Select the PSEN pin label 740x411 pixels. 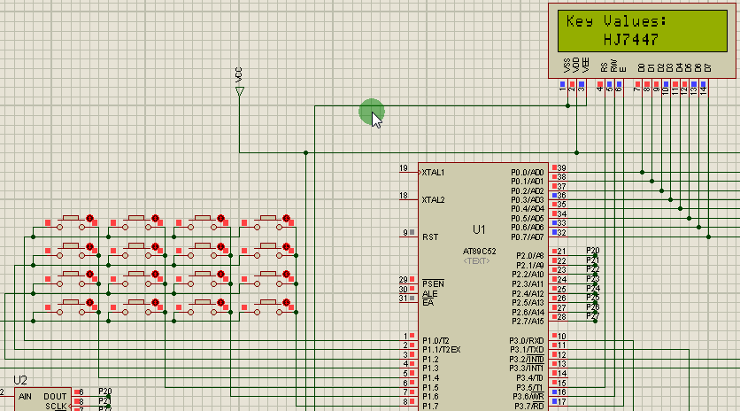point(433,284)
